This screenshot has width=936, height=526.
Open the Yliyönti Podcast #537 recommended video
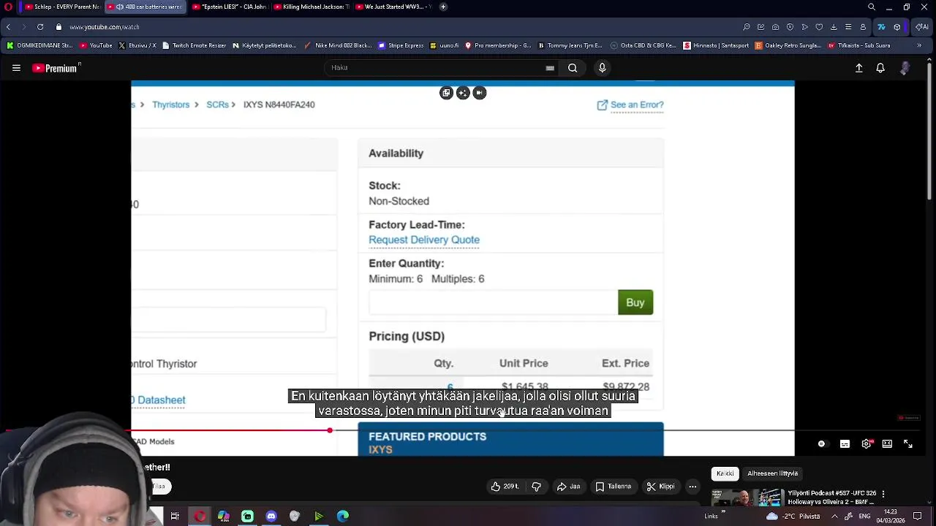832,497
